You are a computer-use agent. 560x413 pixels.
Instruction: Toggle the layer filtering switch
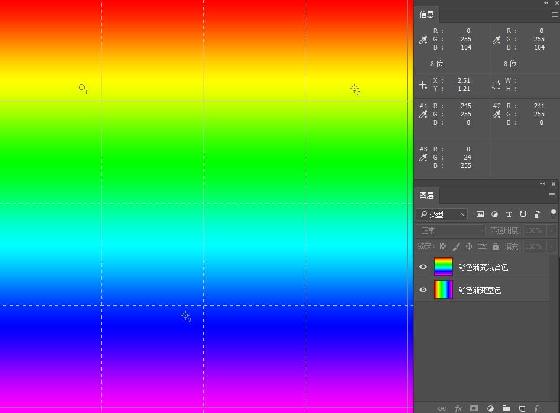[553, 213]
